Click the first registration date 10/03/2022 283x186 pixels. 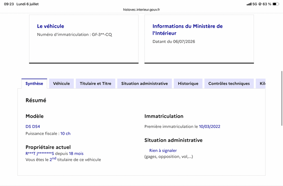point(209,126)
